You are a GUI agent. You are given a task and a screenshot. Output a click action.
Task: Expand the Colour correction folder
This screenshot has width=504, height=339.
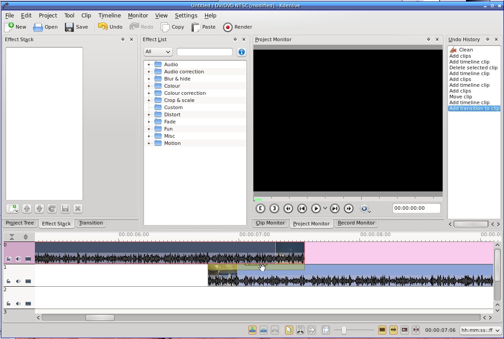149,93
